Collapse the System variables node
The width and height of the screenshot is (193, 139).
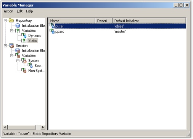click(18, 61)
